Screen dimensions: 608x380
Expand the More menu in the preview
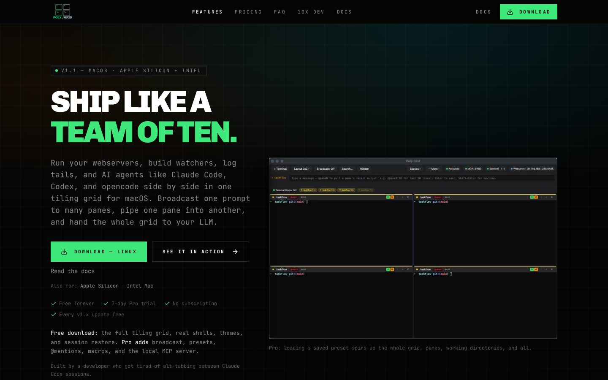pyautogui.click(x=434, y=169)
